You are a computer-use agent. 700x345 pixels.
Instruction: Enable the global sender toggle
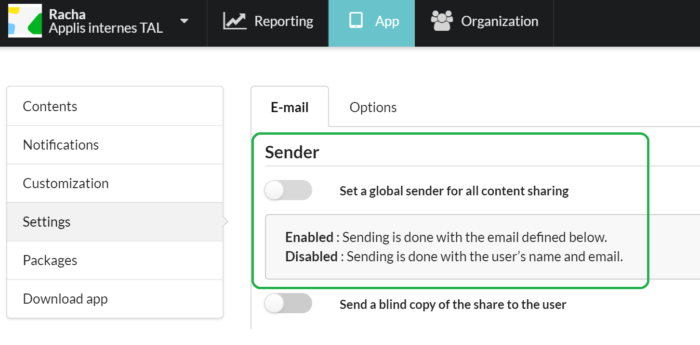point(288,190)
